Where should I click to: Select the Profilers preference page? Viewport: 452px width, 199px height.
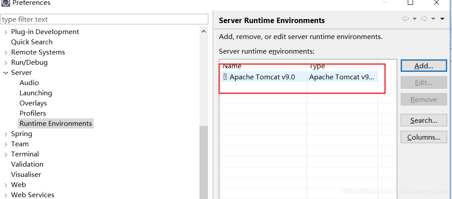[x=33, y=113]
